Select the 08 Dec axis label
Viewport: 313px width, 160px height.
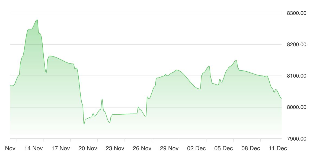click(x=251, y=148)
